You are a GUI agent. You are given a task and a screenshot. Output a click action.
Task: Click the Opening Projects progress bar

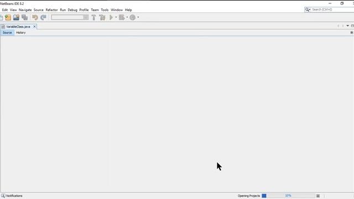click(x=288, y=196)
